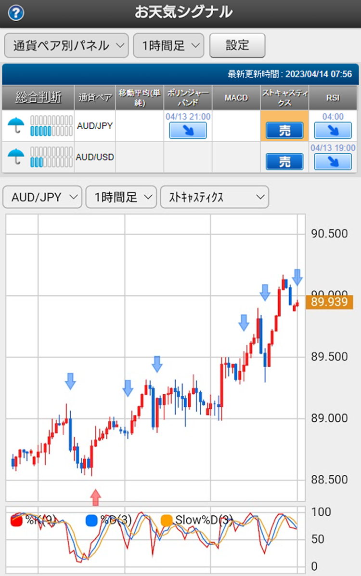This screenshot has width=361, height=576.
Task: Click AUD/JPY RSI down-arrow signal
Action: (x=333, y=131)
